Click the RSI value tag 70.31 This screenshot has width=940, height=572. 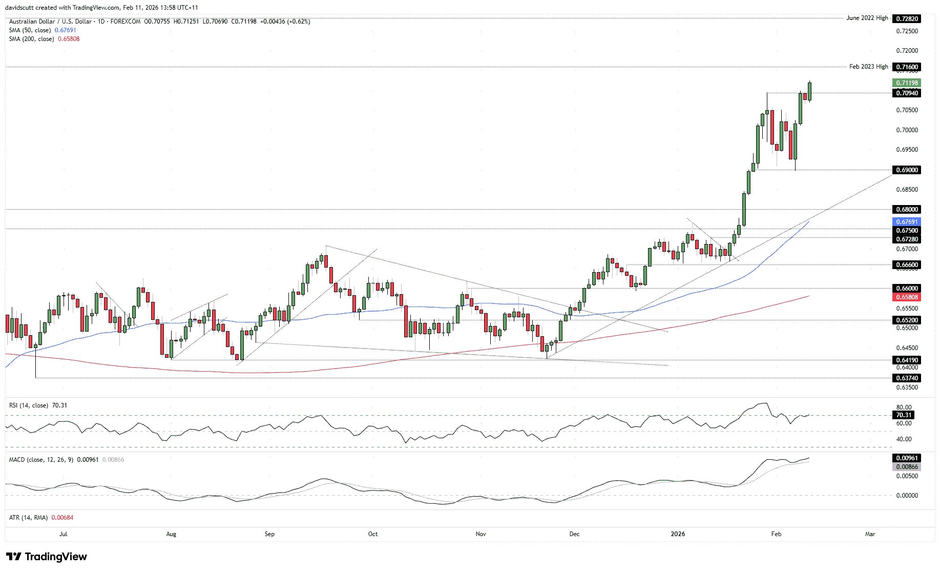pos(904,415)
